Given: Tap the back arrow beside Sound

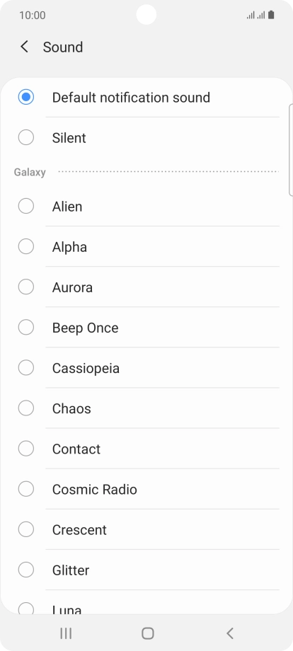Looking at the screenshot, I should tap(25, 47).
